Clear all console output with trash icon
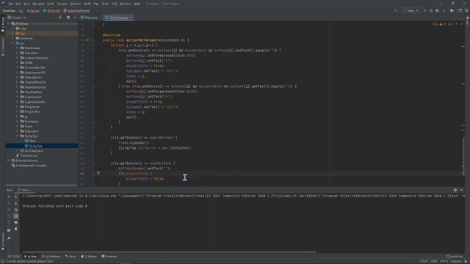 (x=16, y=229)
